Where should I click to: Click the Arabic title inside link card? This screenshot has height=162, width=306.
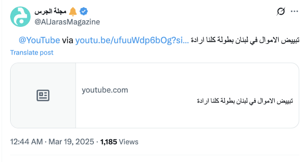(245, 101)
